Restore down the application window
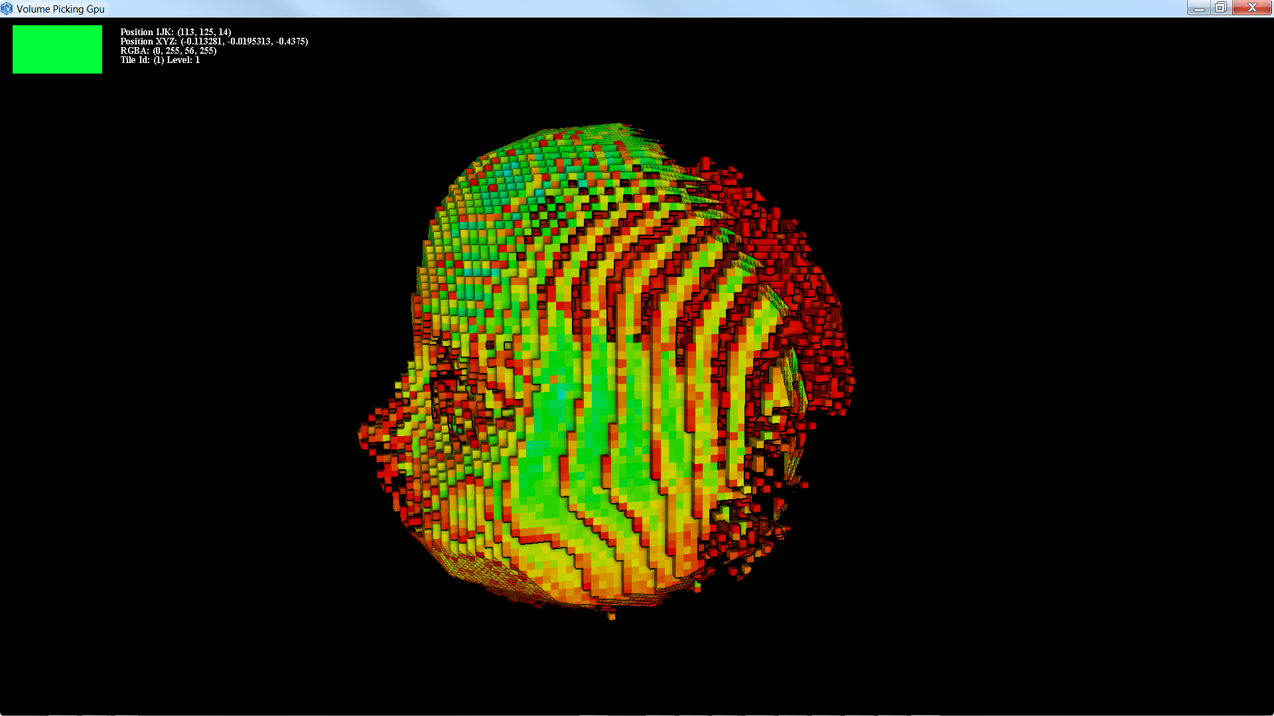1274x716 pixels. tap(1220, 8)
